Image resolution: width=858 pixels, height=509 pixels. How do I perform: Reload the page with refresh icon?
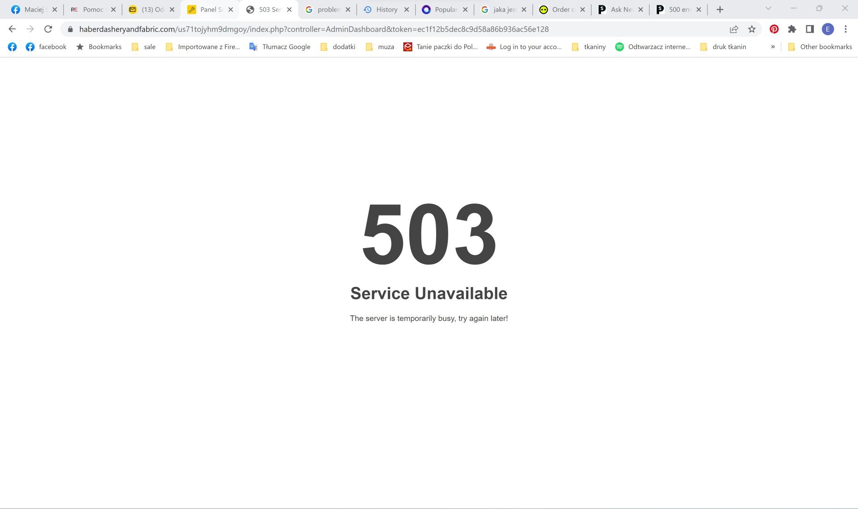pos(48,29)
